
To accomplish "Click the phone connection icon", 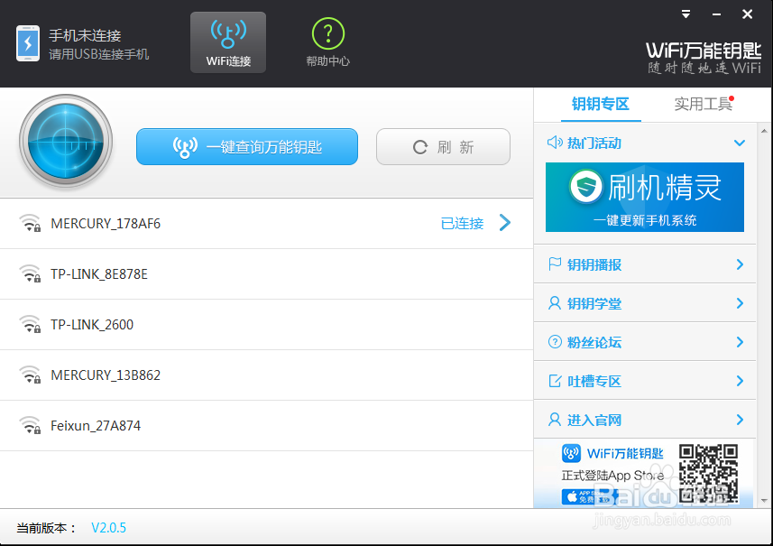I will click(28, 43).
